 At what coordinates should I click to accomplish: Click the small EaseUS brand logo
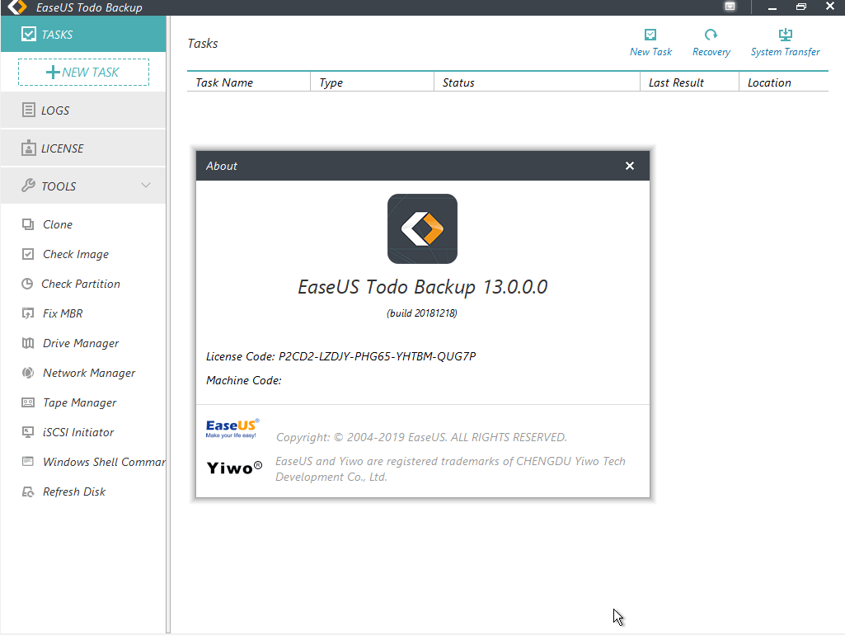[x=232, y=428]
